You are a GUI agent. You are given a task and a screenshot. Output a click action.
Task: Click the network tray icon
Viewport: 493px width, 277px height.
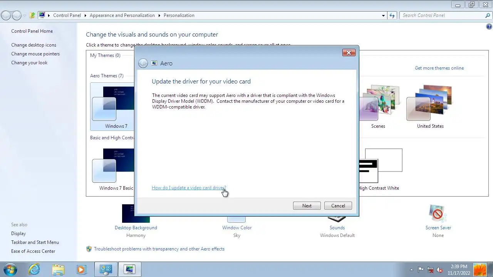pos(430,270)
